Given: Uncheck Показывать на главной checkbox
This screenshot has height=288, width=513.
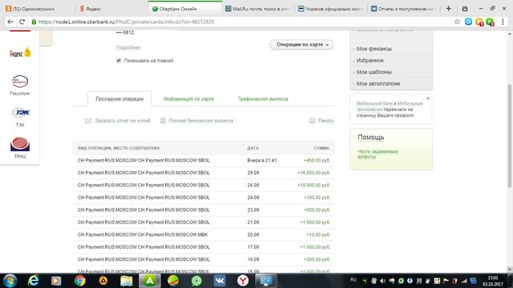Looking at the screenshot, I should click(x=119, y=61).
